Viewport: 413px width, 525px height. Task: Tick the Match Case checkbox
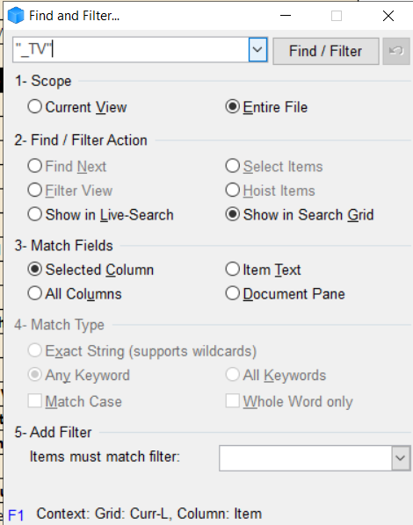tap(35, 400)
